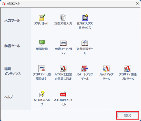Click the 環境メンテナンス category label
Viewport: 141px width, 121px height.
pos(13,71)
